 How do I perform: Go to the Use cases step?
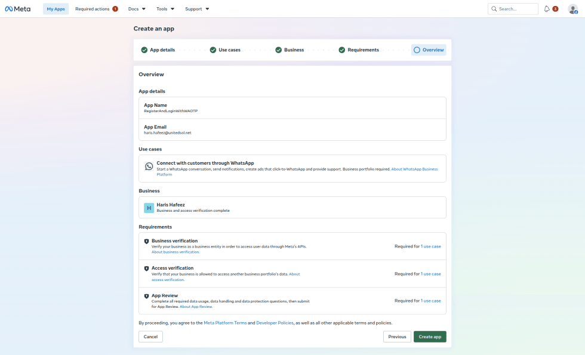[226, 50]
